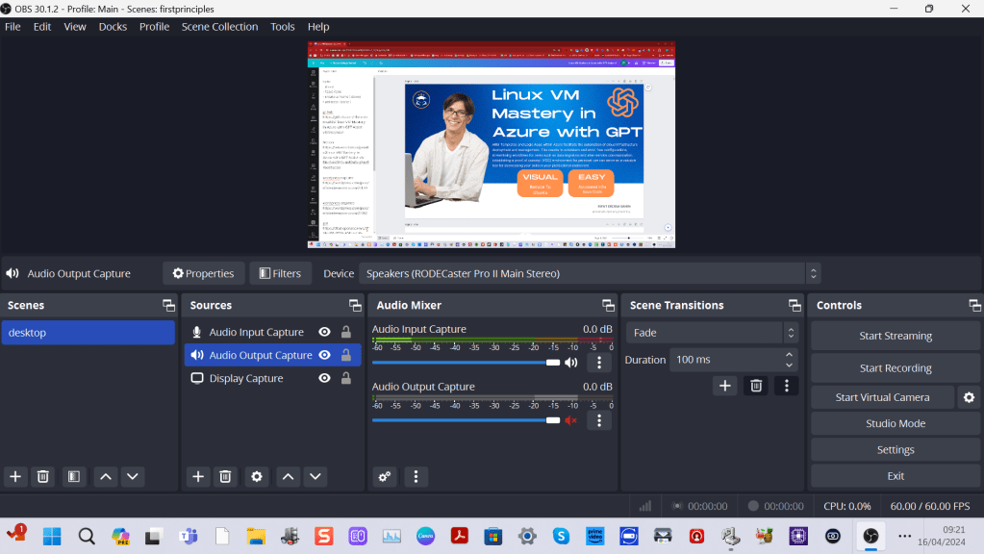Add a new source with plus icon
Viewport: 984px width, 554px height.
198,477
